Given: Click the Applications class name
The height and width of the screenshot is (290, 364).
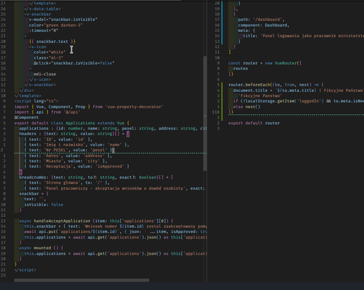Looking at the screenshot, I should [80, 123].
